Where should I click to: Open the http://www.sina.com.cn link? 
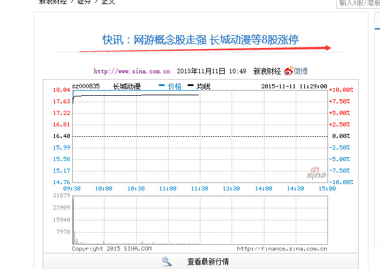click(132, 71)
